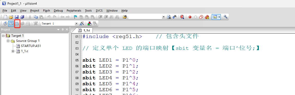This screenshot has height=95, width=295.
Task: Open the File menu
Action: (5, 11)
